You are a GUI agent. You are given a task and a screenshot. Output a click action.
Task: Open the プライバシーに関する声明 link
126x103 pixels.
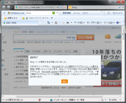click(x=88, y=67)
